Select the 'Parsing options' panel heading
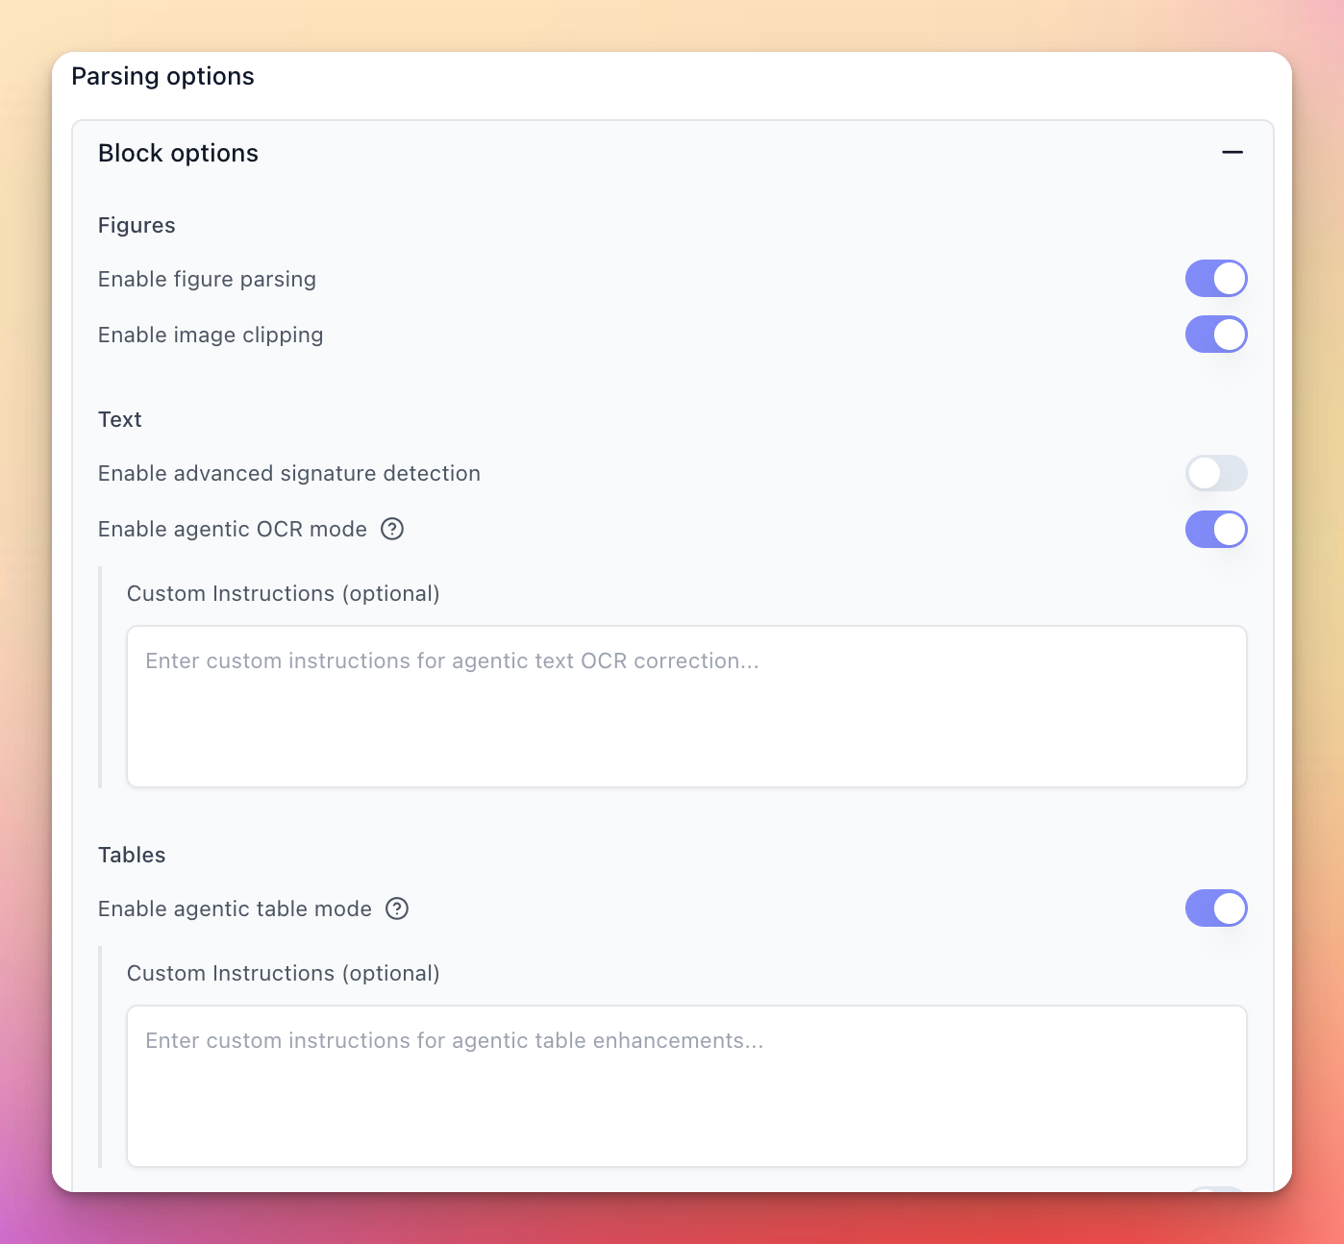The width and height of the screenshot is (1344, 1244). pos(162,77)
